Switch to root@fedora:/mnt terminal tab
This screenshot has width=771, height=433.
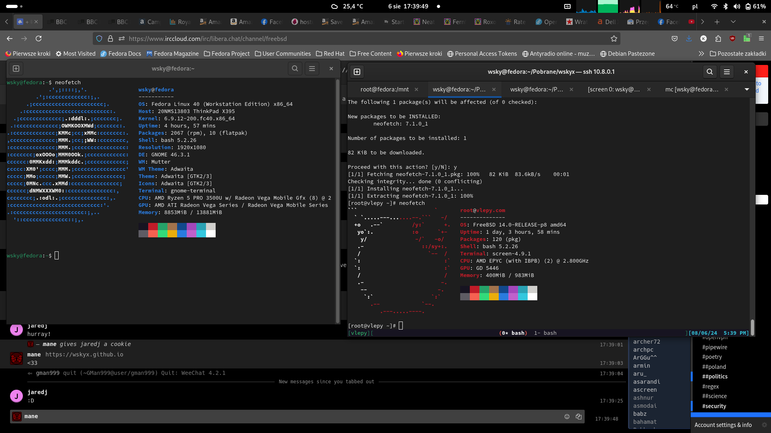(x=384, y=89)
